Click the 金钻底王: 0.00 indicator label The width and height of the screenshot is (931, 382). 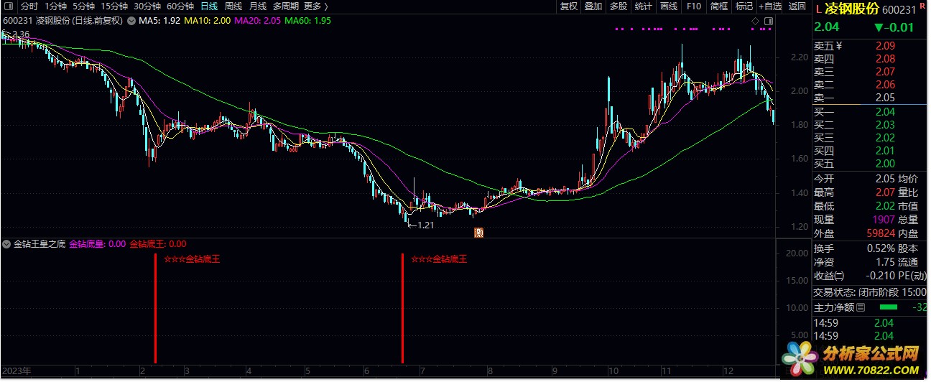[158, 244]
